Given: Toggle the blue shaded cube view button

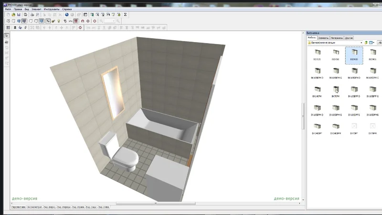Looking at the screenshot, I should (x=19, y=21).
